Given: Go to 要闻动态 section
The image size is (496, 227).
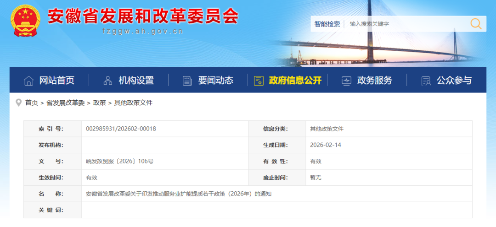Looking at the screenshot, I should pyautogui.click(x=215, y=81).
